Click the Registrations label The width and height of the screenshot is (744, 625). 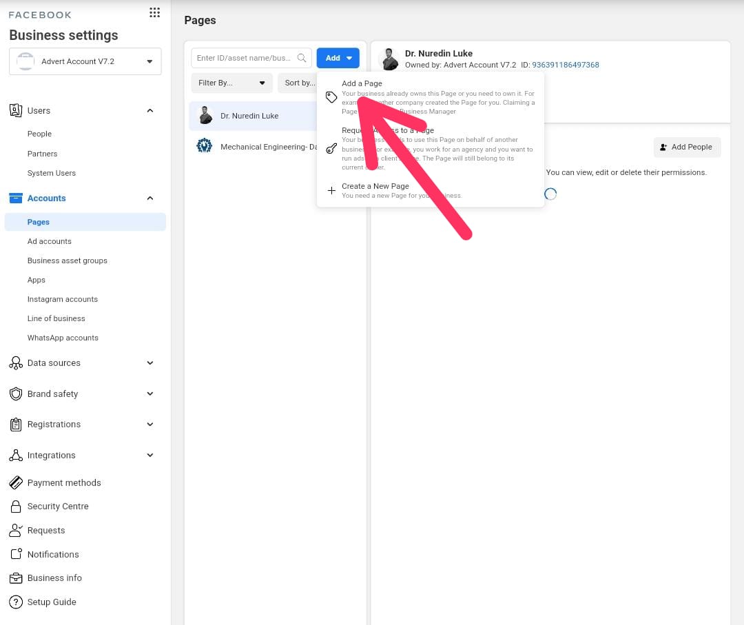tap(54, 424)
